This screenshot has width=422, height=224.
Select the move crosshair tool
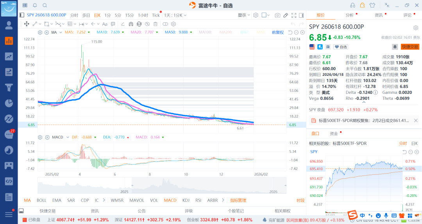(27, 24)
